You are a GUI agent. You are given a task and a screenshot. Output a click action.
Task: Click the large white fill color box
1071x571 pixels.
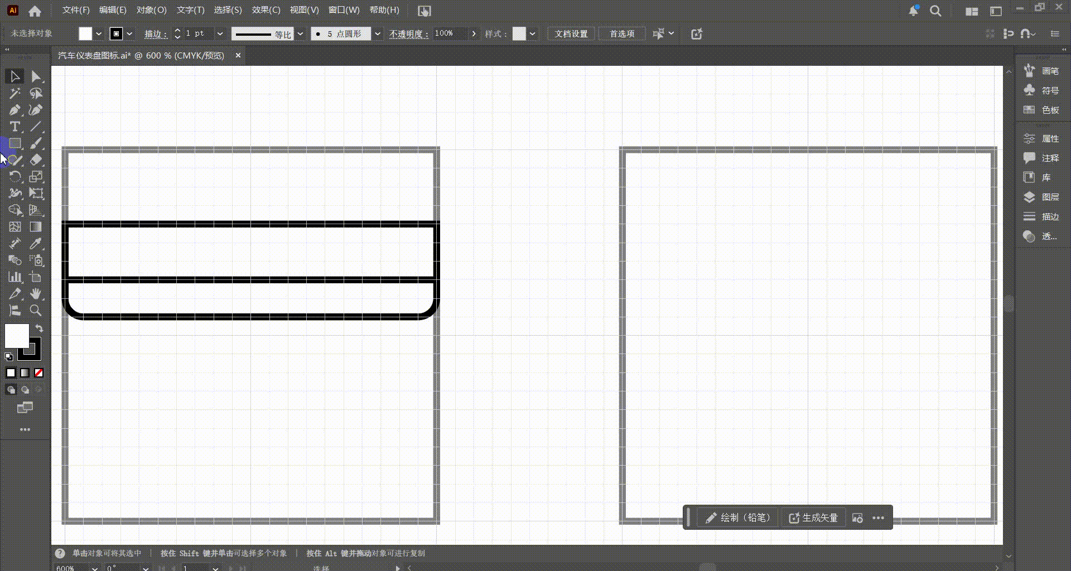17,336
